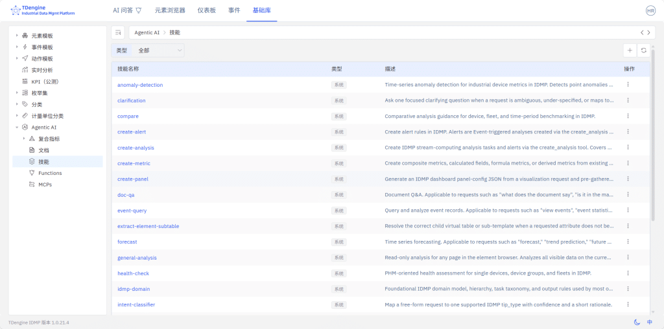This screenshot has width=664, height=329.
Task: Toggle dark mode with the moon icon
Action: pos(637,323)
